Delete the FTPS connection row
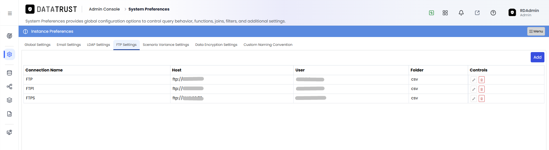Screen dimensions: 549x150 click(482, 99)
